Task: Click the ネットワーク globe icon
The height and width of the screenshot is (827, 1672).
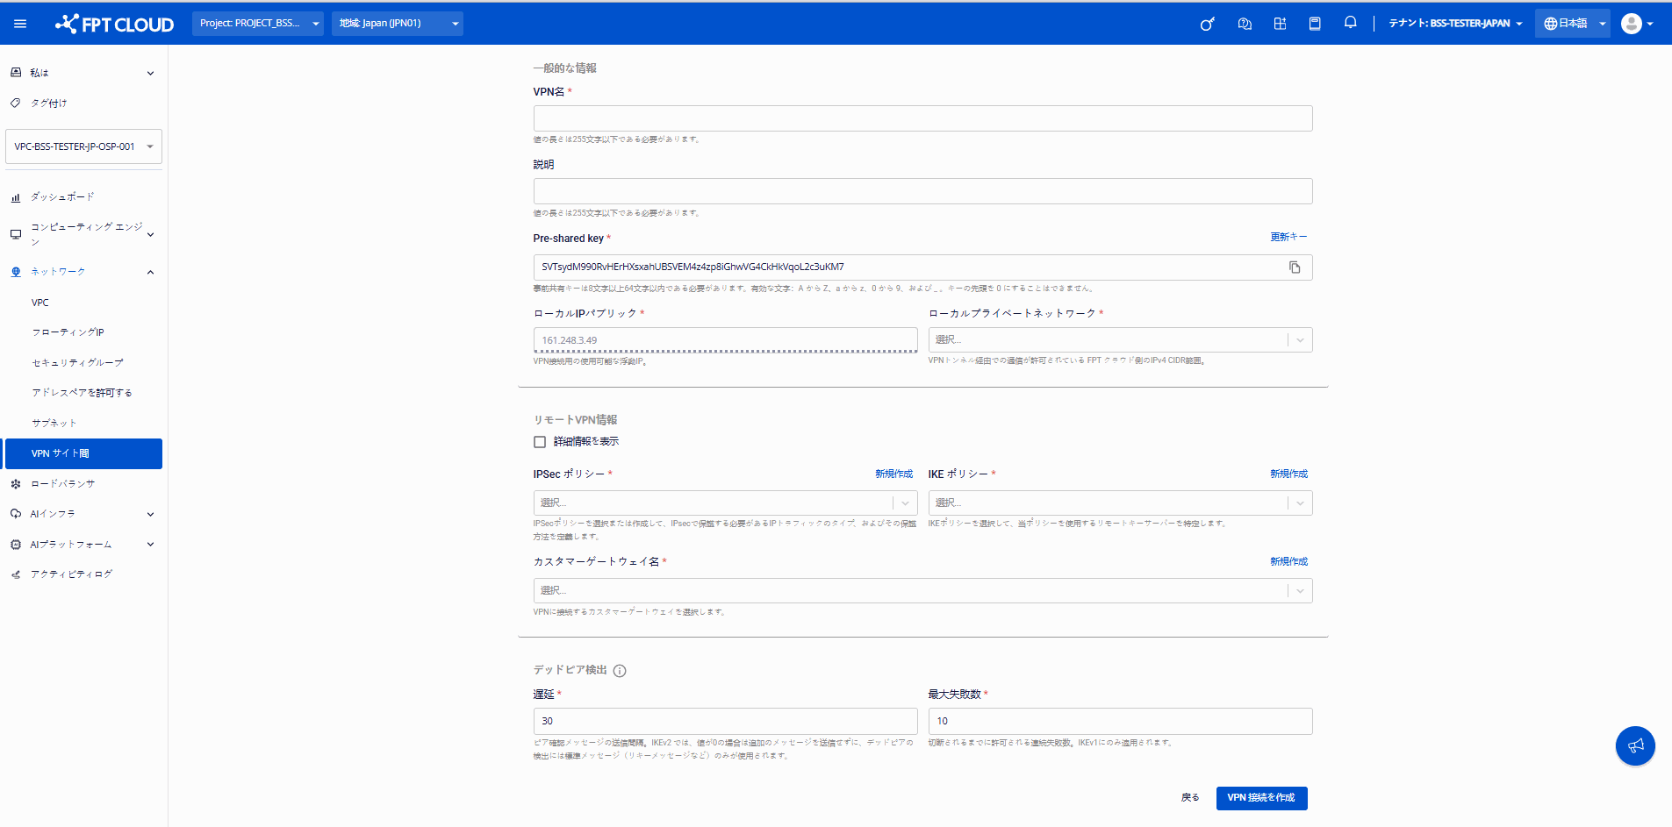Action: pyautogui.click(x=16, y=272)
